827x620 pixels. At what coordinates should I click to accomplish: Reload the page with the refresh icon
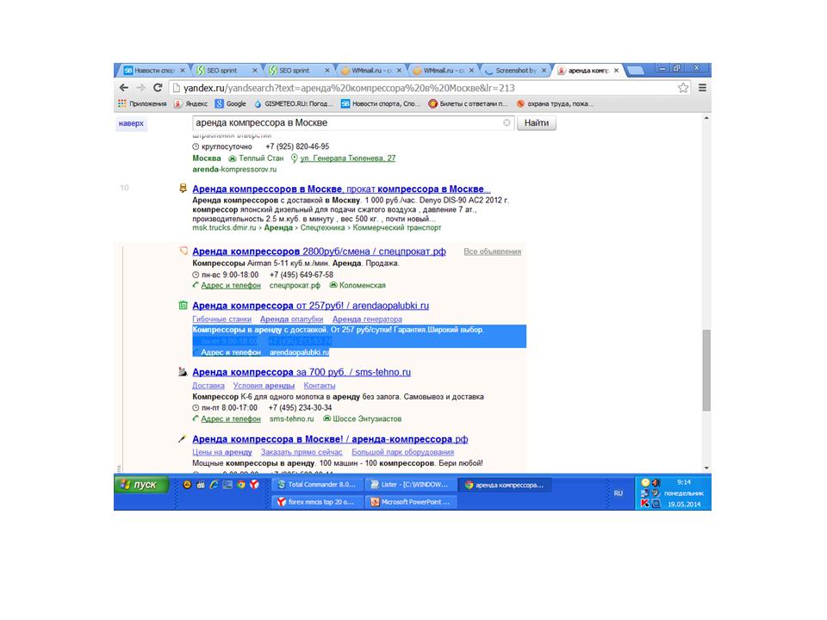coord(157,88)
